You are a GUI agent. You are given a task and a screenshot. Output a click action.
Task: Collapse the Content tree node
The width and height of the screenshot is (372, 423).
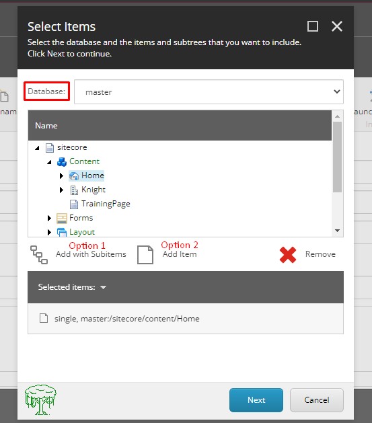coord(49,162)
